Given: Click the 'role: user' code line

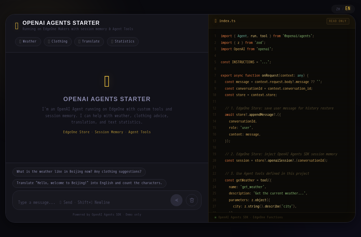Looking at the screenshot, I should (241, 128).
